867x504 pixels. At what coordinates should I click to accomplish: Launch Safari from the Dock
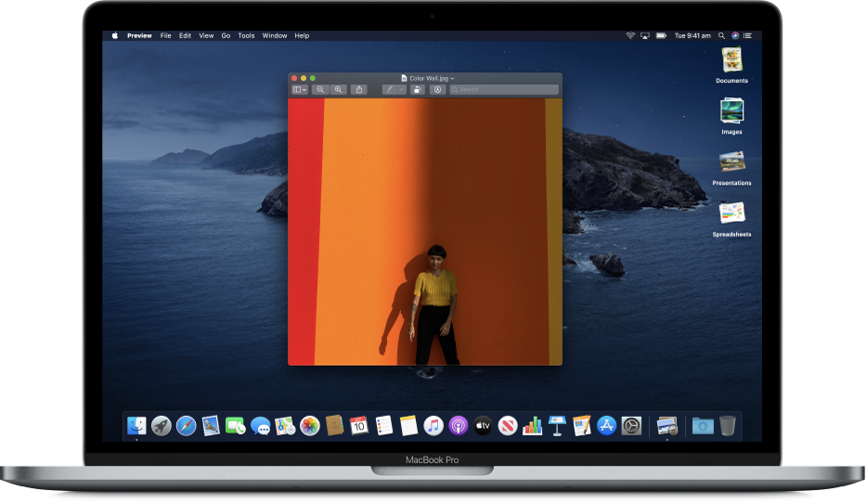click(x=186, y=426)
